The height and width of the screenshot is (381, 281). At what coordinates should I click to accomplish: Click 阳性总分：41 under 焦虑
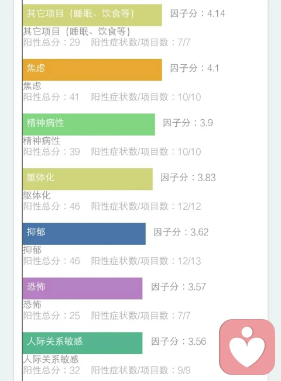pos(51,97)
